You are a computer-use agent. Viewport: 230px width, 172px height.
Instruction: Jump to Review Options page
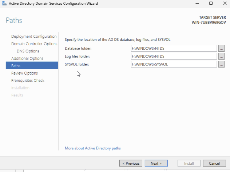[x=24, y=73]
